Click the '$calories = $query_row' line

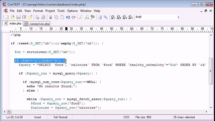[66, 108]
